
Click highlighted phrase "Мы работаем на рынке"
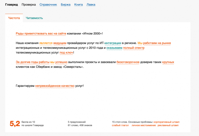pos(154,43)
